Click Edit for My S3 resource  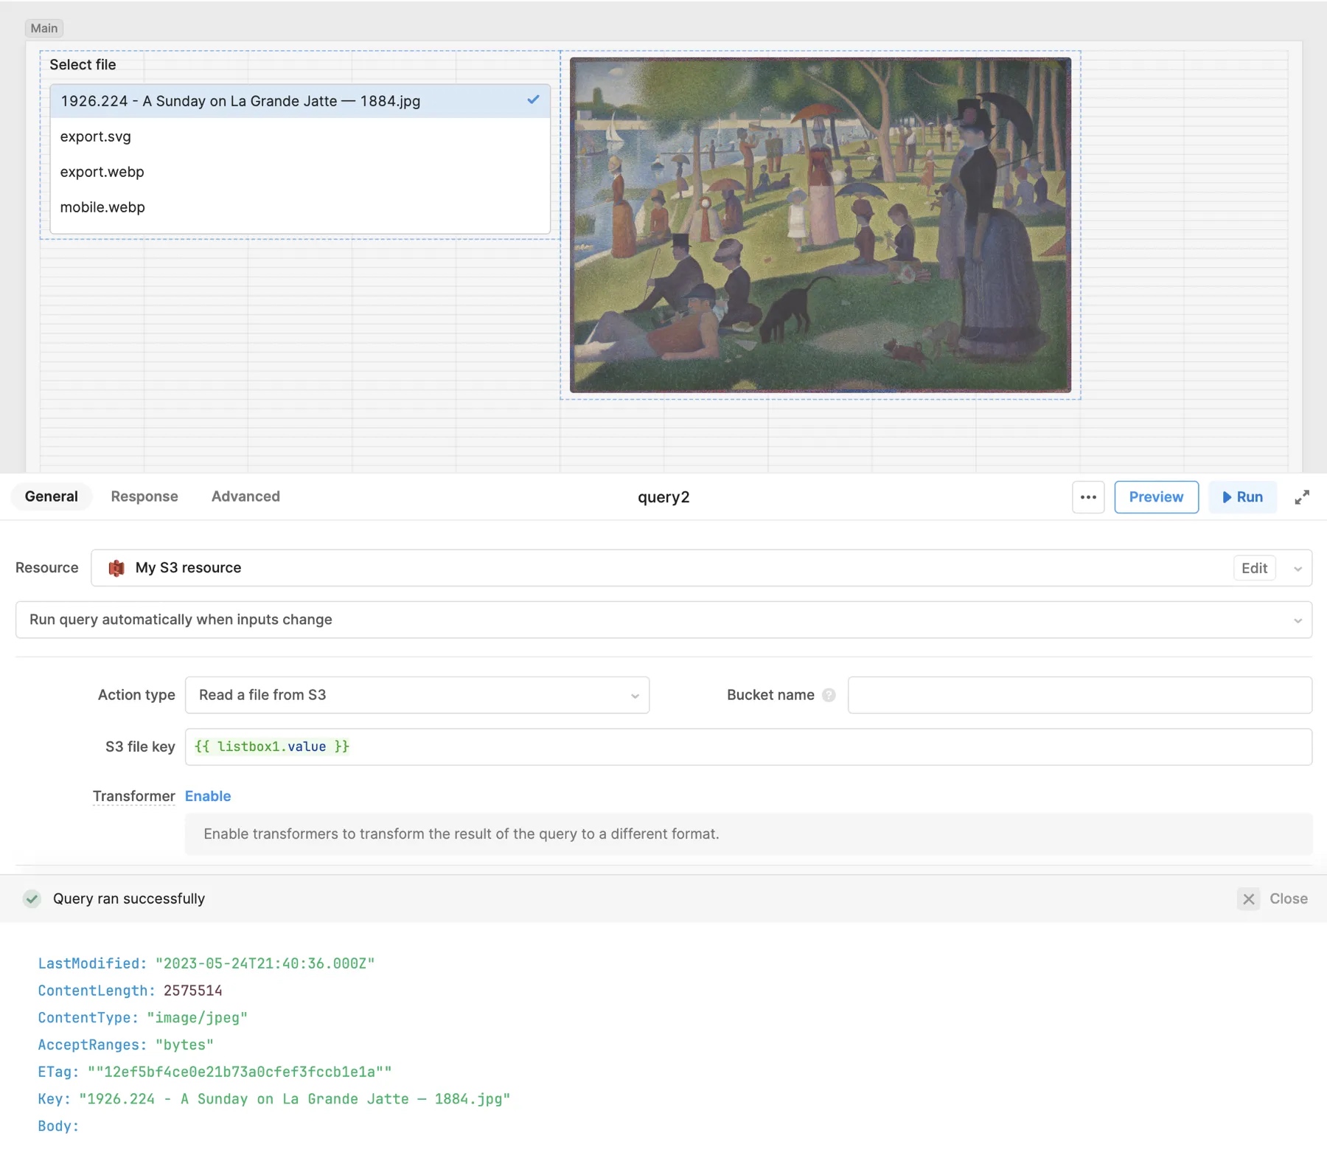[x=1254, y=568]
